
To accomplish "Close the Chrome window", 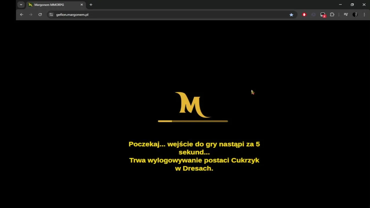I will click(x=364, y=5).
